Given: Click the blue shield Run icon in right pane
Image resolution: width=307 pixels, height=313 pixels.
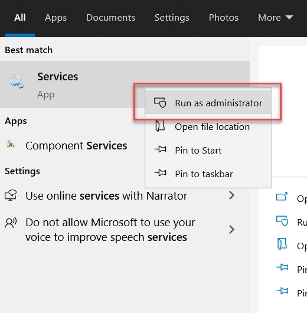Looking at the screenshot, I should pyautogui.click(x=282, y=221).
